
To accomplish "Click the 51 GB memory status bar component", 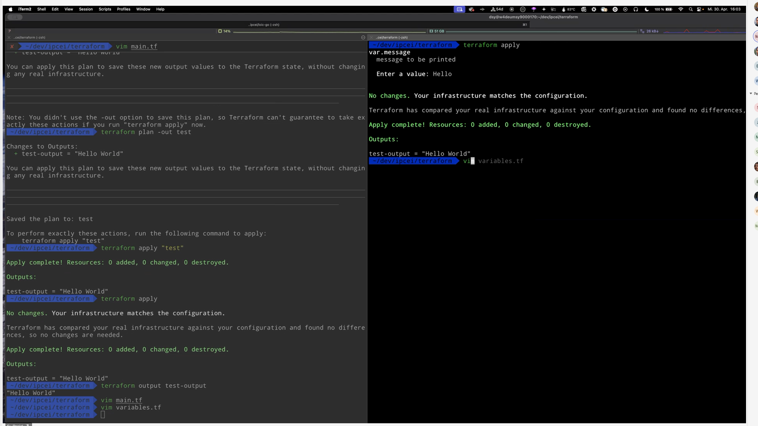I will click(437, 31).
